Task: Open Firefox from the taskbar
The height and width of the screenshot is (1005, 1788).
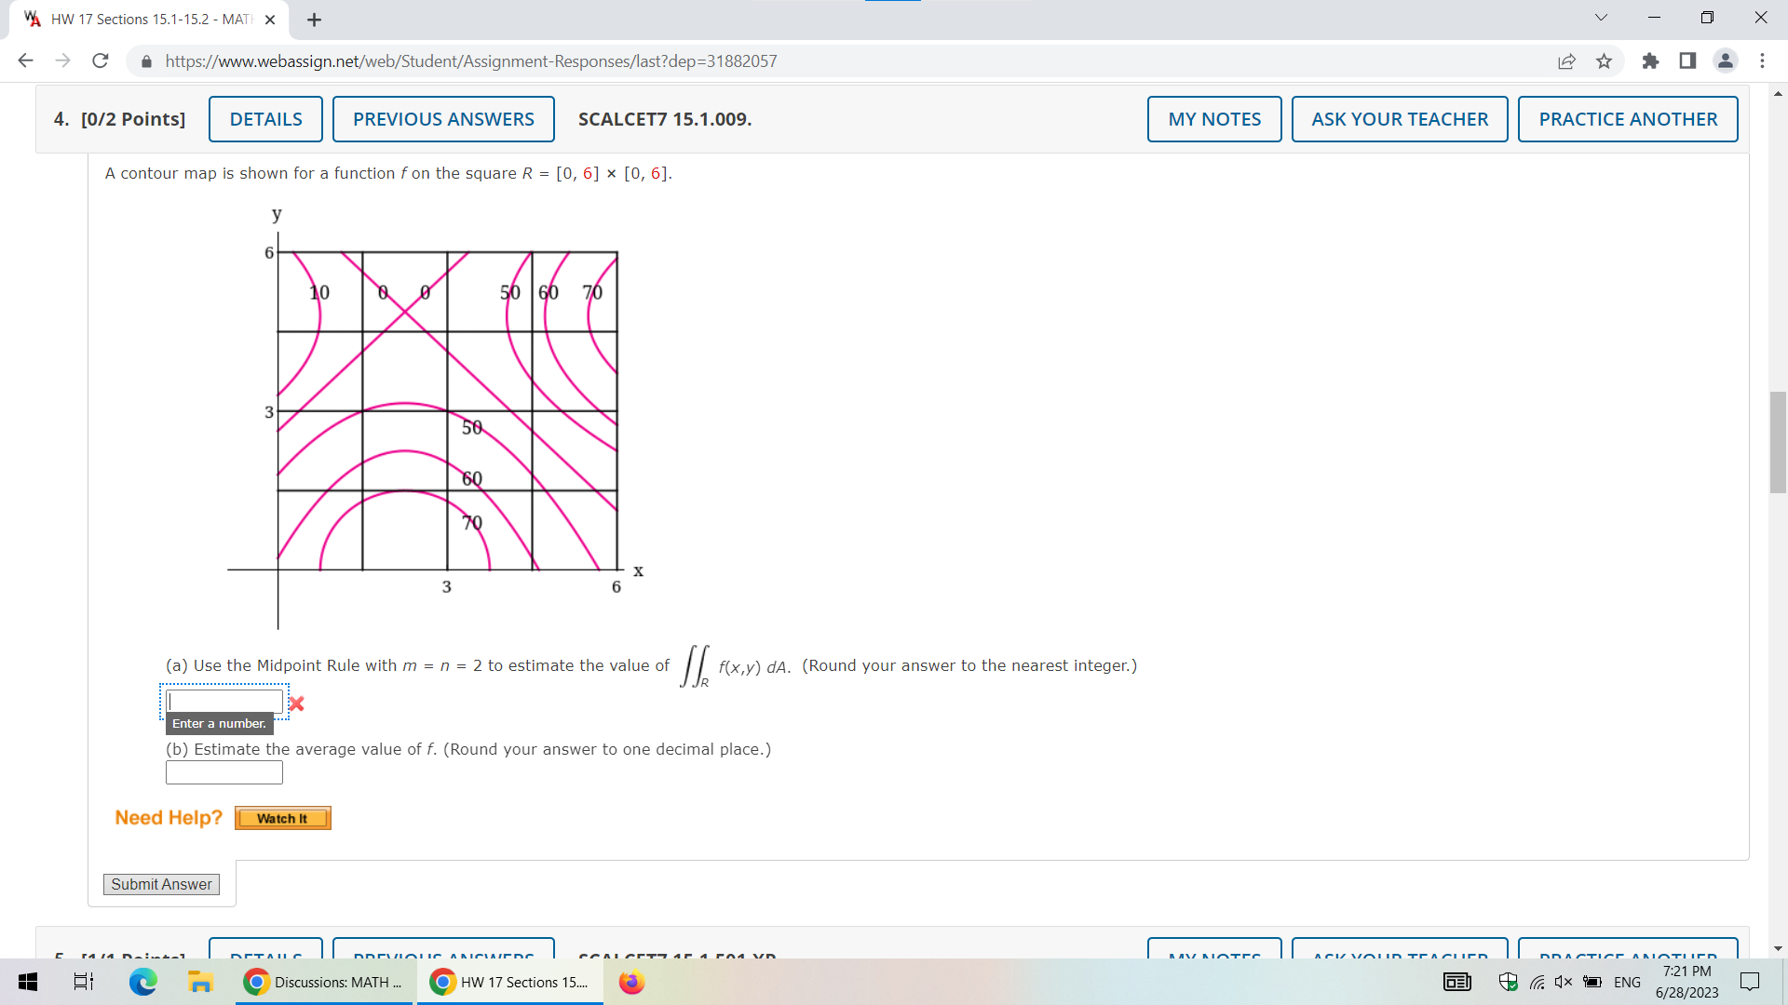Action: pyautogui.click(x=631, y=982)
